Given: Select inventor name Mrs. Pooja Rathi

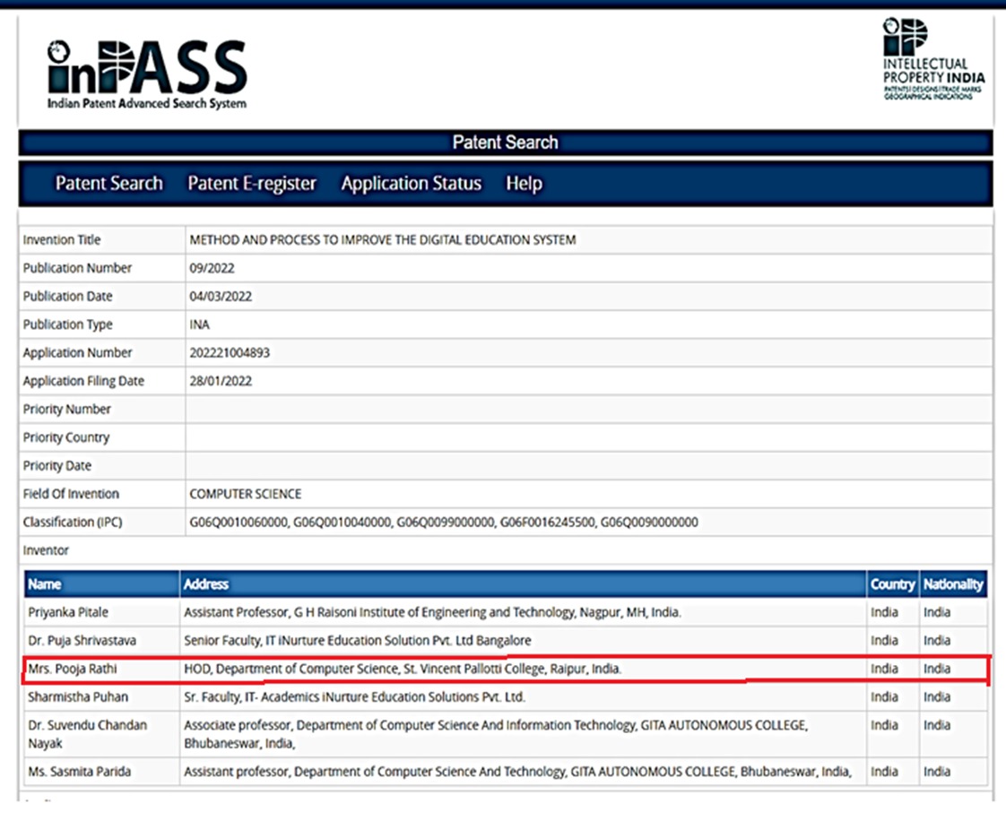Looking at the screenshot, I should (x=73, y=669).
